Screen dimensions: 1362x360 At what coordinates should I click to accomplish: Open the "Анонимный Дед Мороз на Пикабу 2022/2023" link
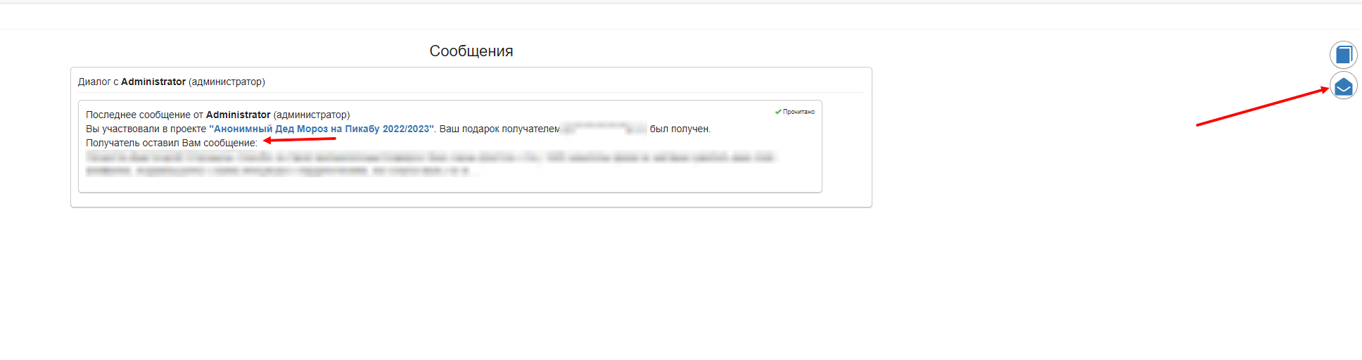(x=322, y=129)
